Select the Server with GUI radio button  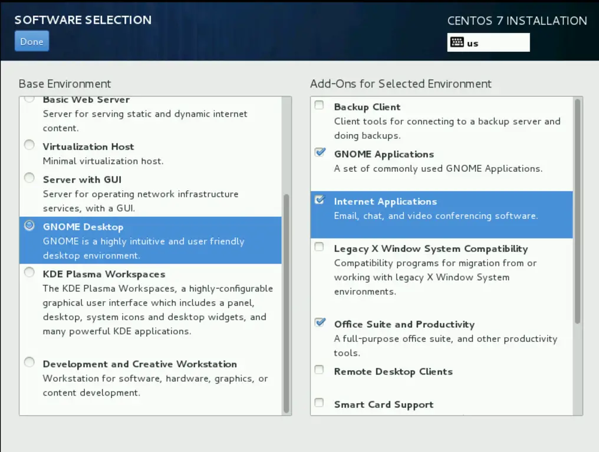click(x=29, y=178)
